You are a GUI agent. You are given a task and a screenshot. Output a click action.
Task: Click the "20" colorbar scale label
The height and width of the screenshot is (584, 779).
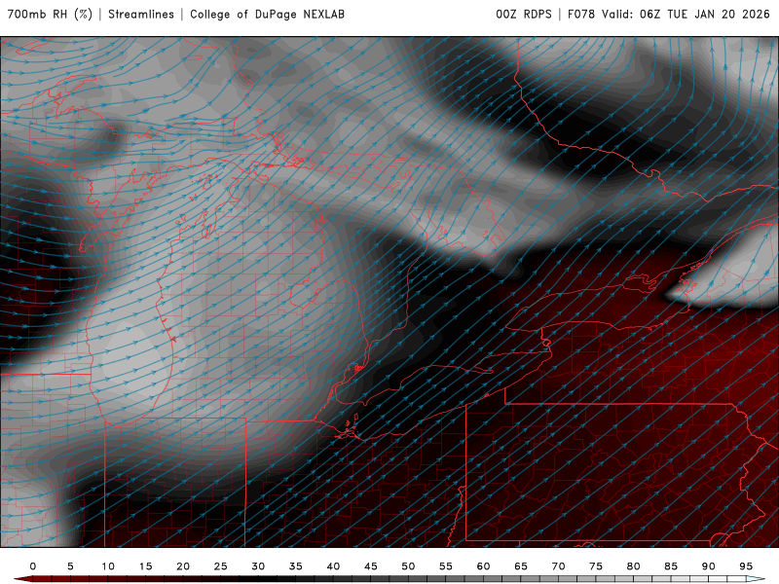(183, 566)
